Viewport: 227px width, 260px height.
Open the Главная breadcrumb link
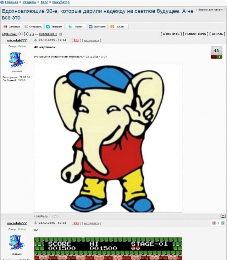(x=11, y=2)
